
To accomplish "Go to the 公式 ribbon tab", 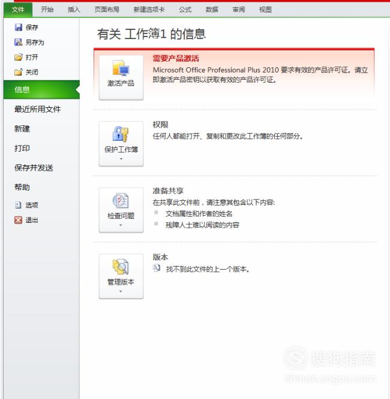I will point(185,10).
